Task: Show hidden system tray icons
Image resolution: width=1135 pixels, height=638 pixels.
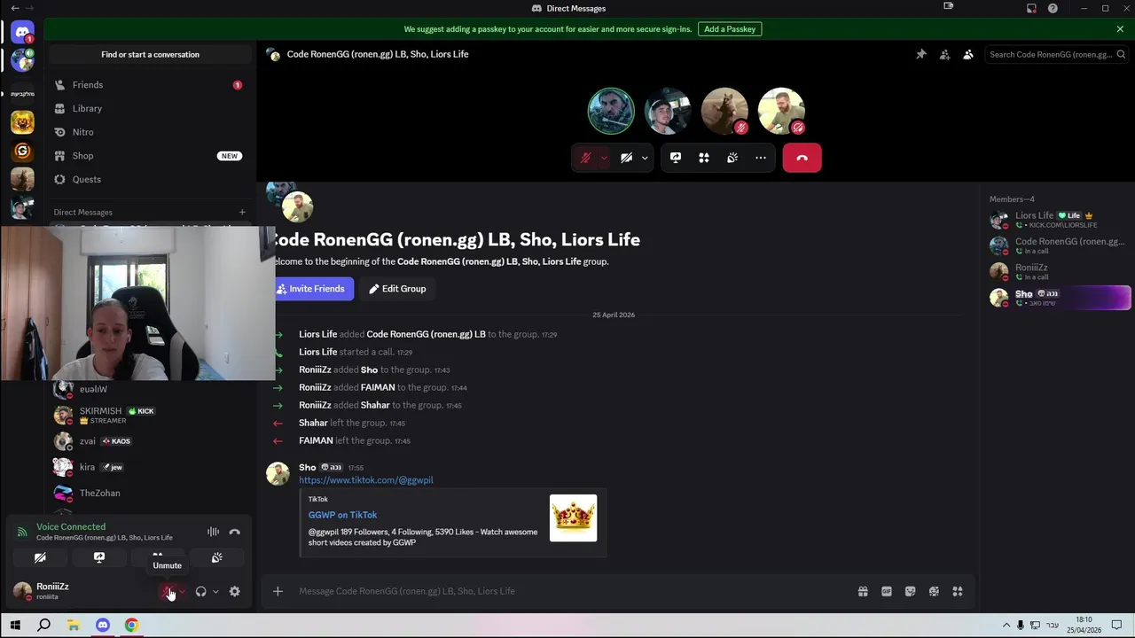Action: point(1006,626)
